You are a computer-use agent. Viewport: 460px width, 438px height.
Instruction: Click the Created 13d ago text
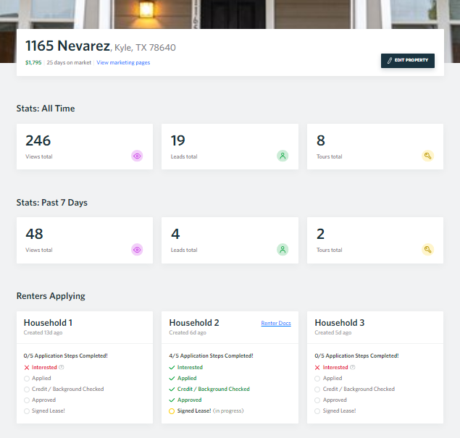point(43,332)
